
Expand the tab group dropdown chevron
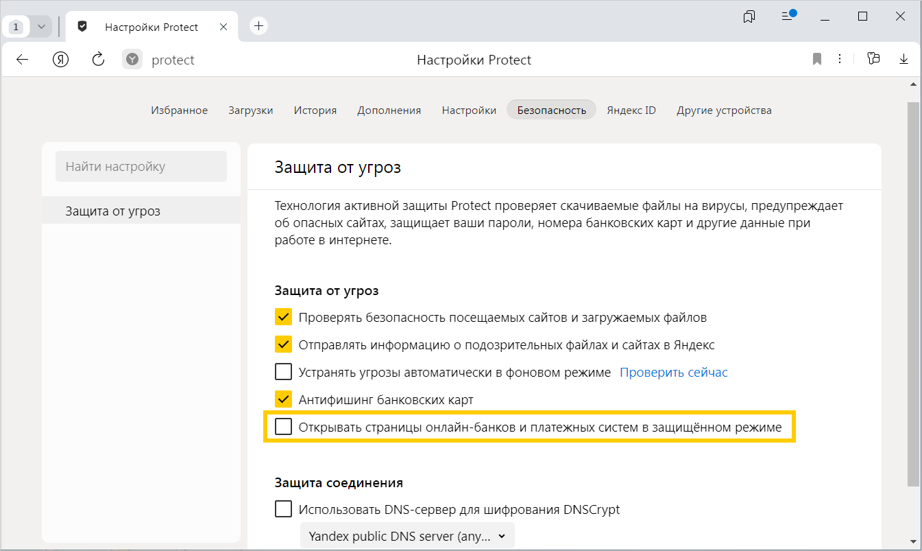(x=41, y=27)
